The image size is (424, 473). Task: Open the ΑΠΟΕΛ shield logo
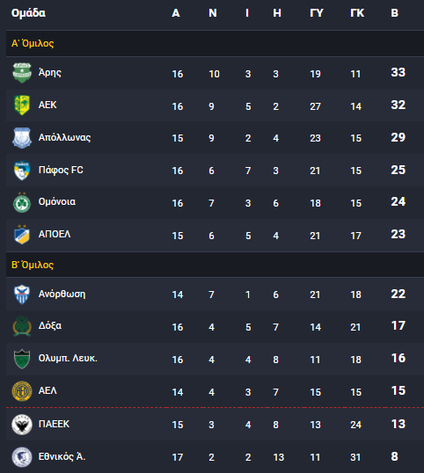tap(22, 235)
